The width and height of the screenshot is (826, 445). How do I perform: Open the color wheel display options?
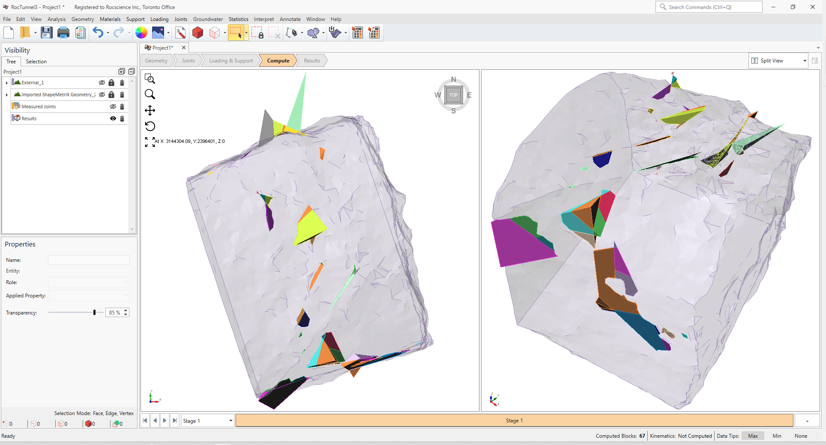(x=141, y=33)
